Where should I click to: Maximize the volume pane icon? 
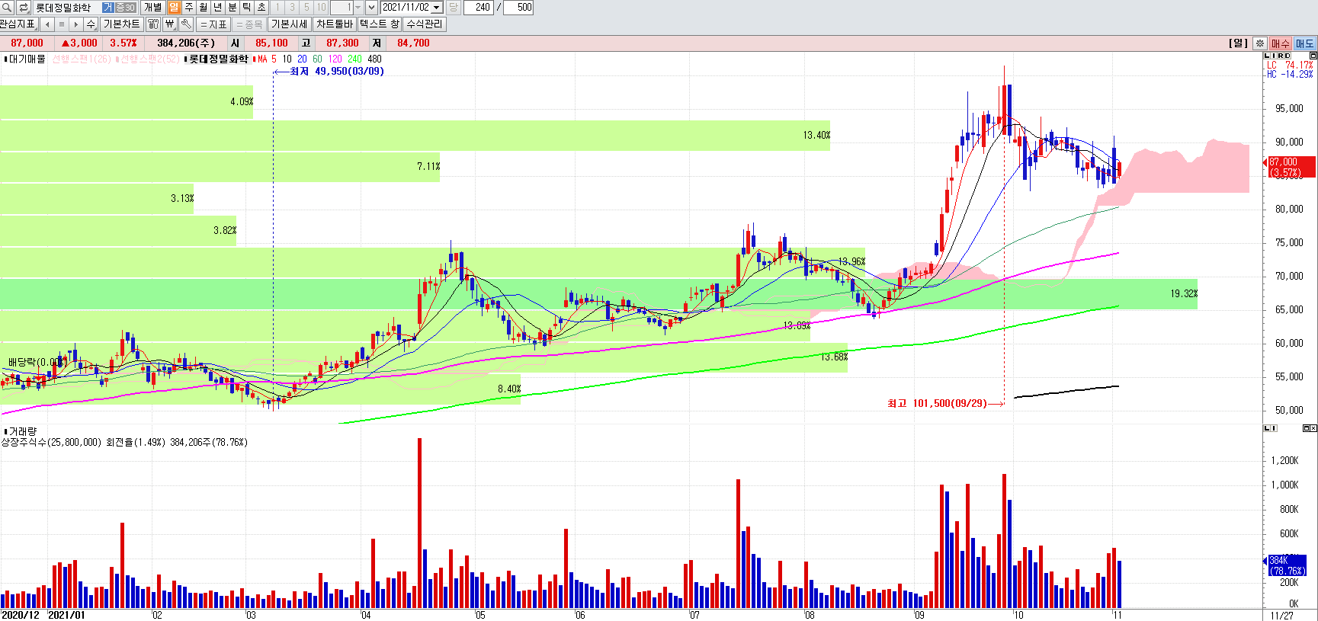tap(1306, 428)
